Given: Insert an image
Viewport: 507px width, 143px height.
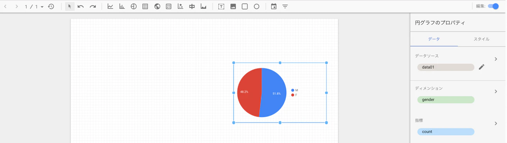Looking at the screenshot, I should point(233,7).
